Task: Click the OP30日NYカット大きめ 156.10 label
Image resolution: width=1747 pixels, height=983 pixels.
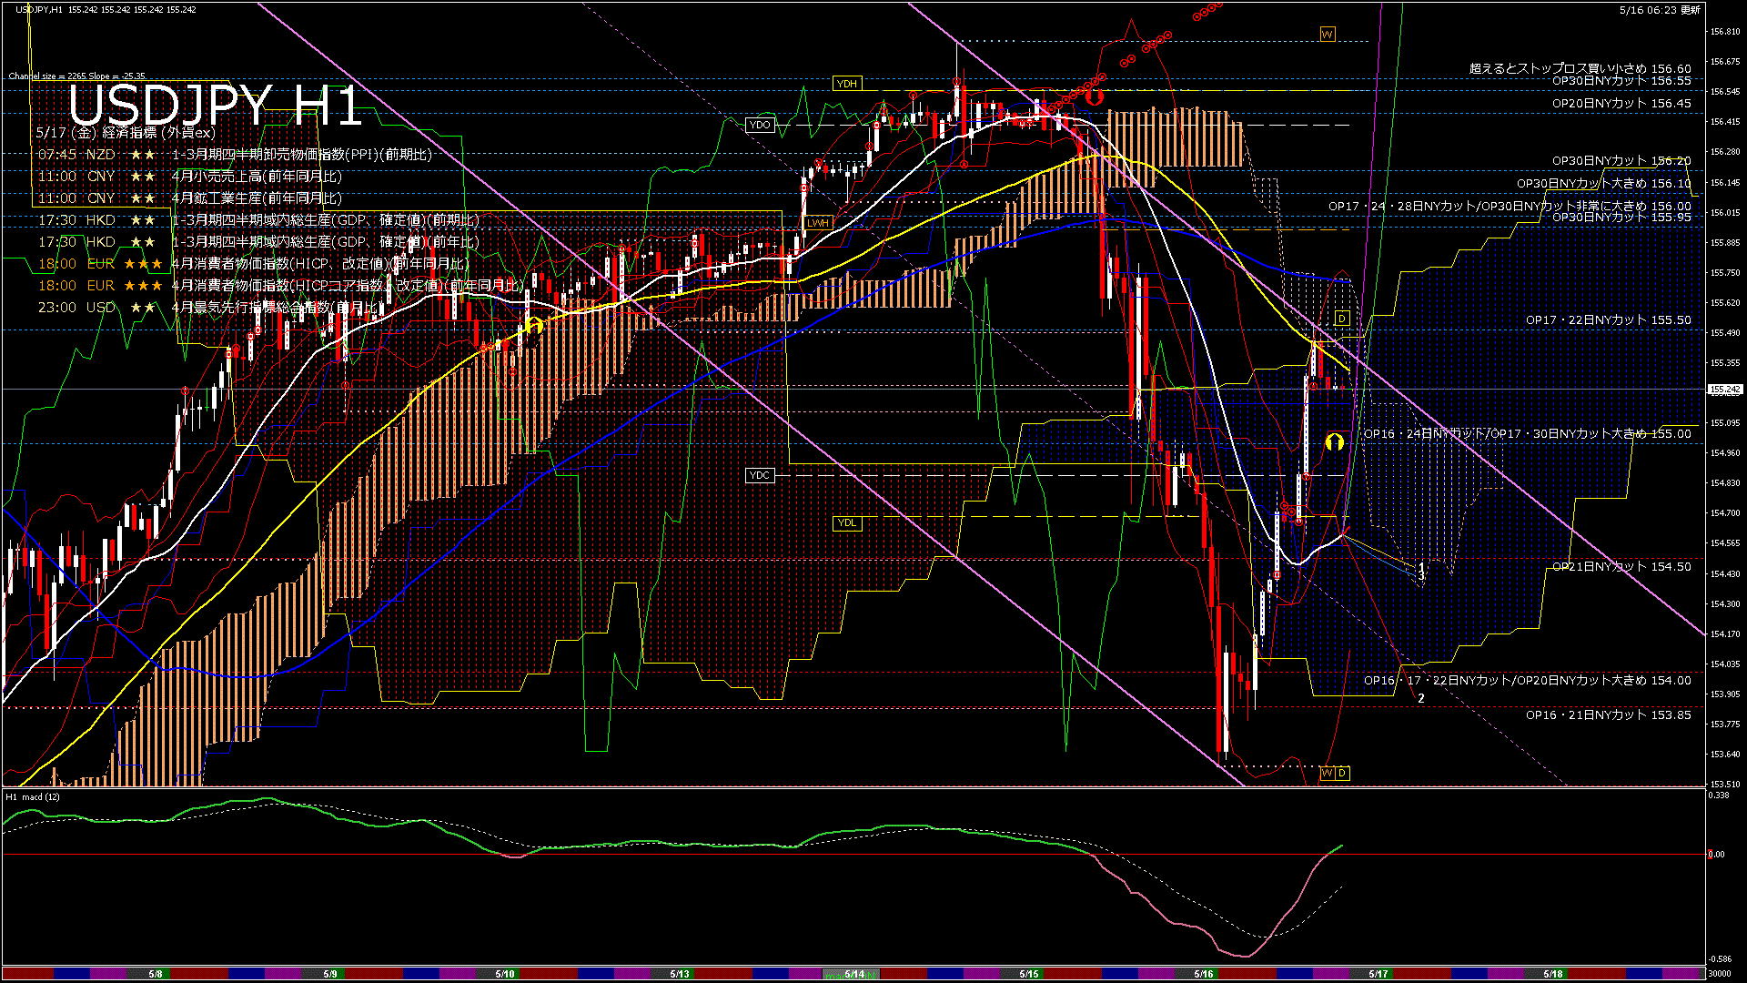Action: click(1604, 183)
